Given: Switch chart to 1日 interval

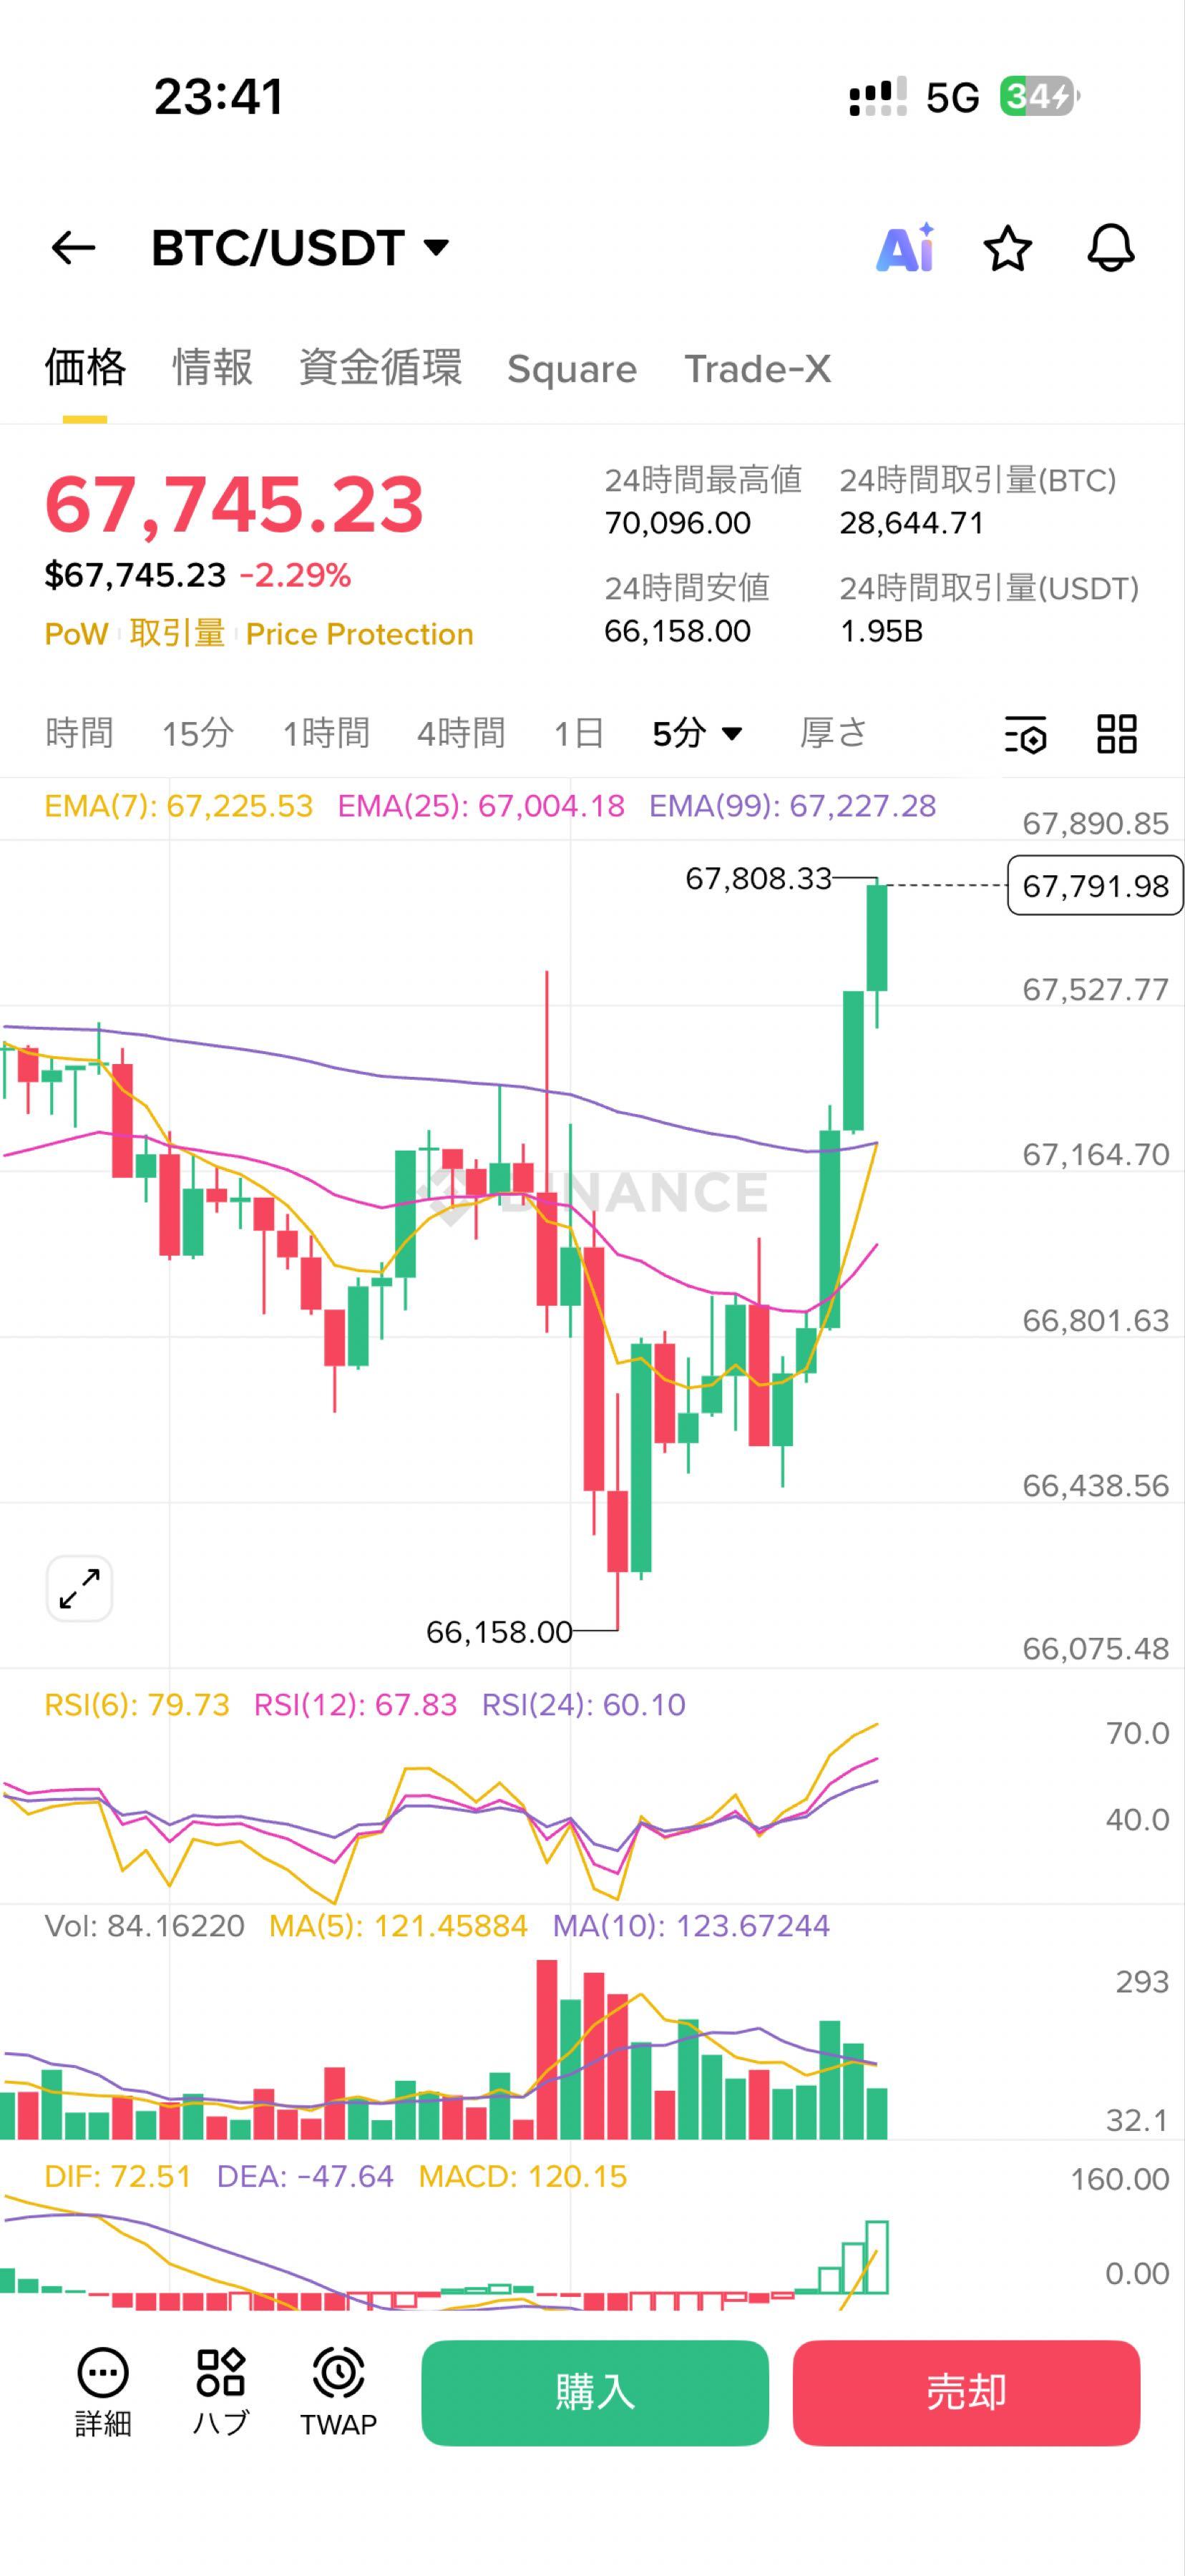Looking at the screenshot, I should point(579,734).
